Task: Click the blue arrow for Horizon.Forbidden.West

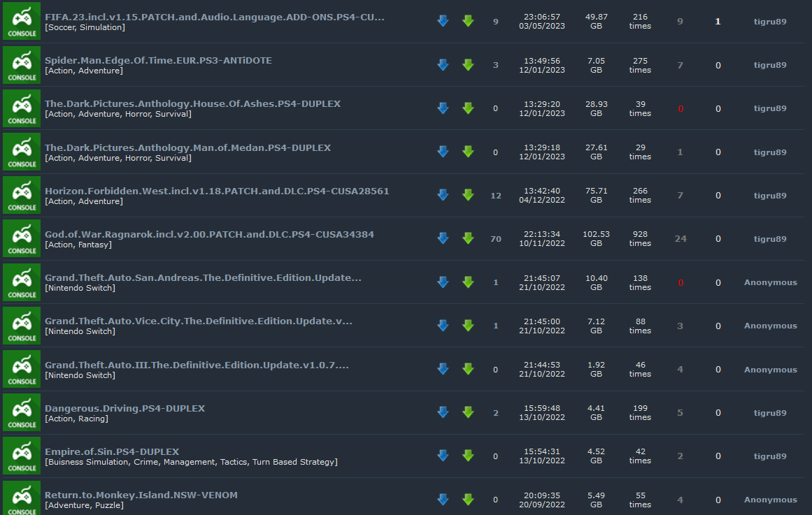Action: tap(443, 195)
